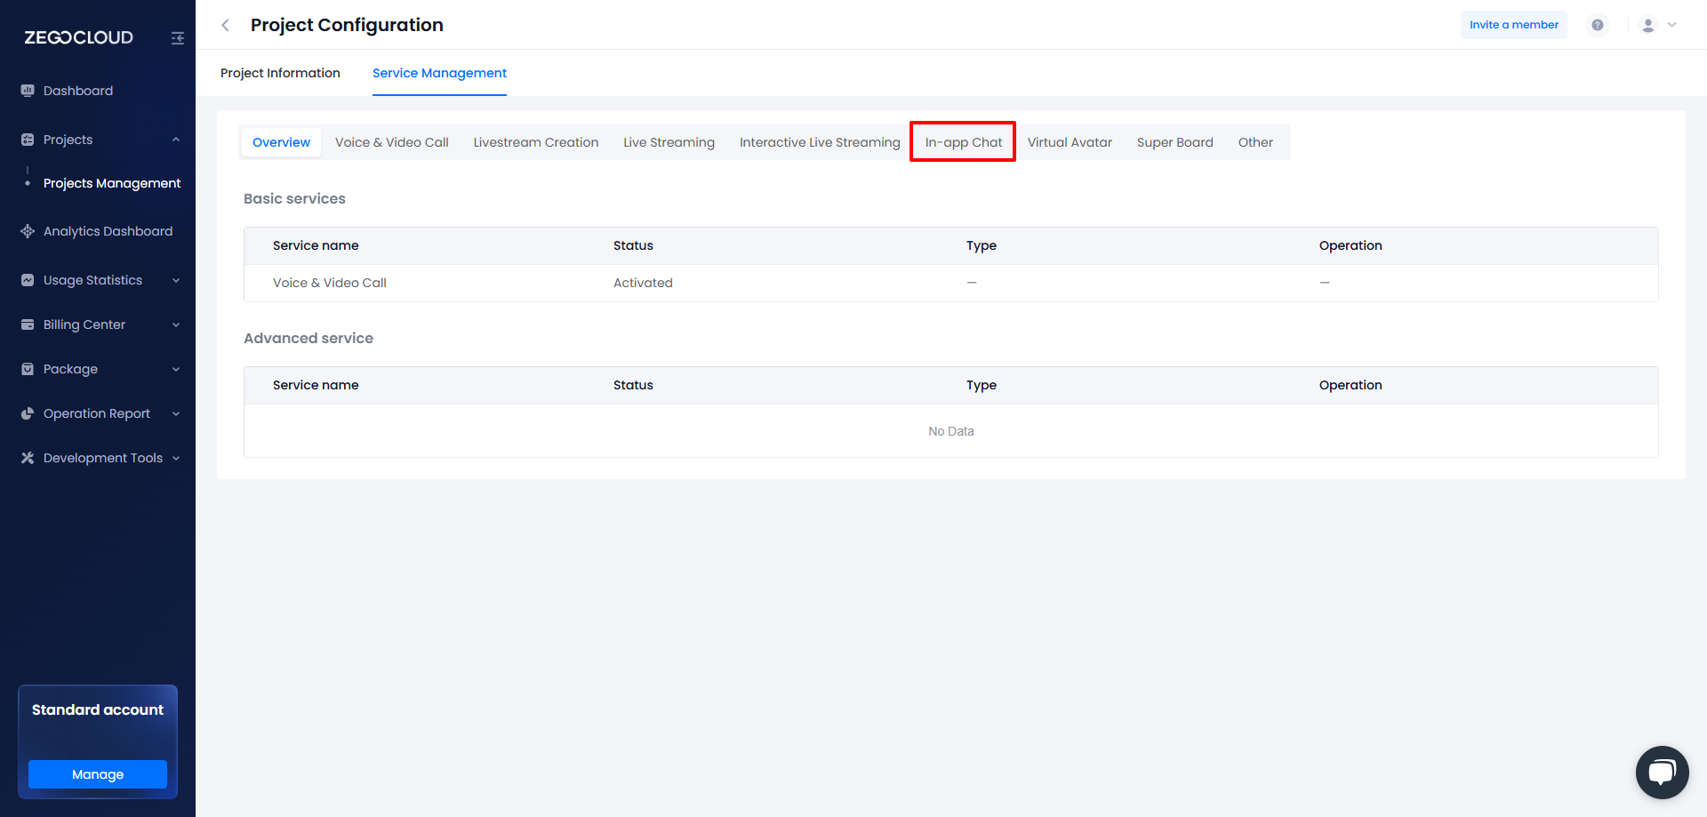Click the Analytics Dashboard icon
This screenshot has width=1707, height=817.
[x=28, y=231]
